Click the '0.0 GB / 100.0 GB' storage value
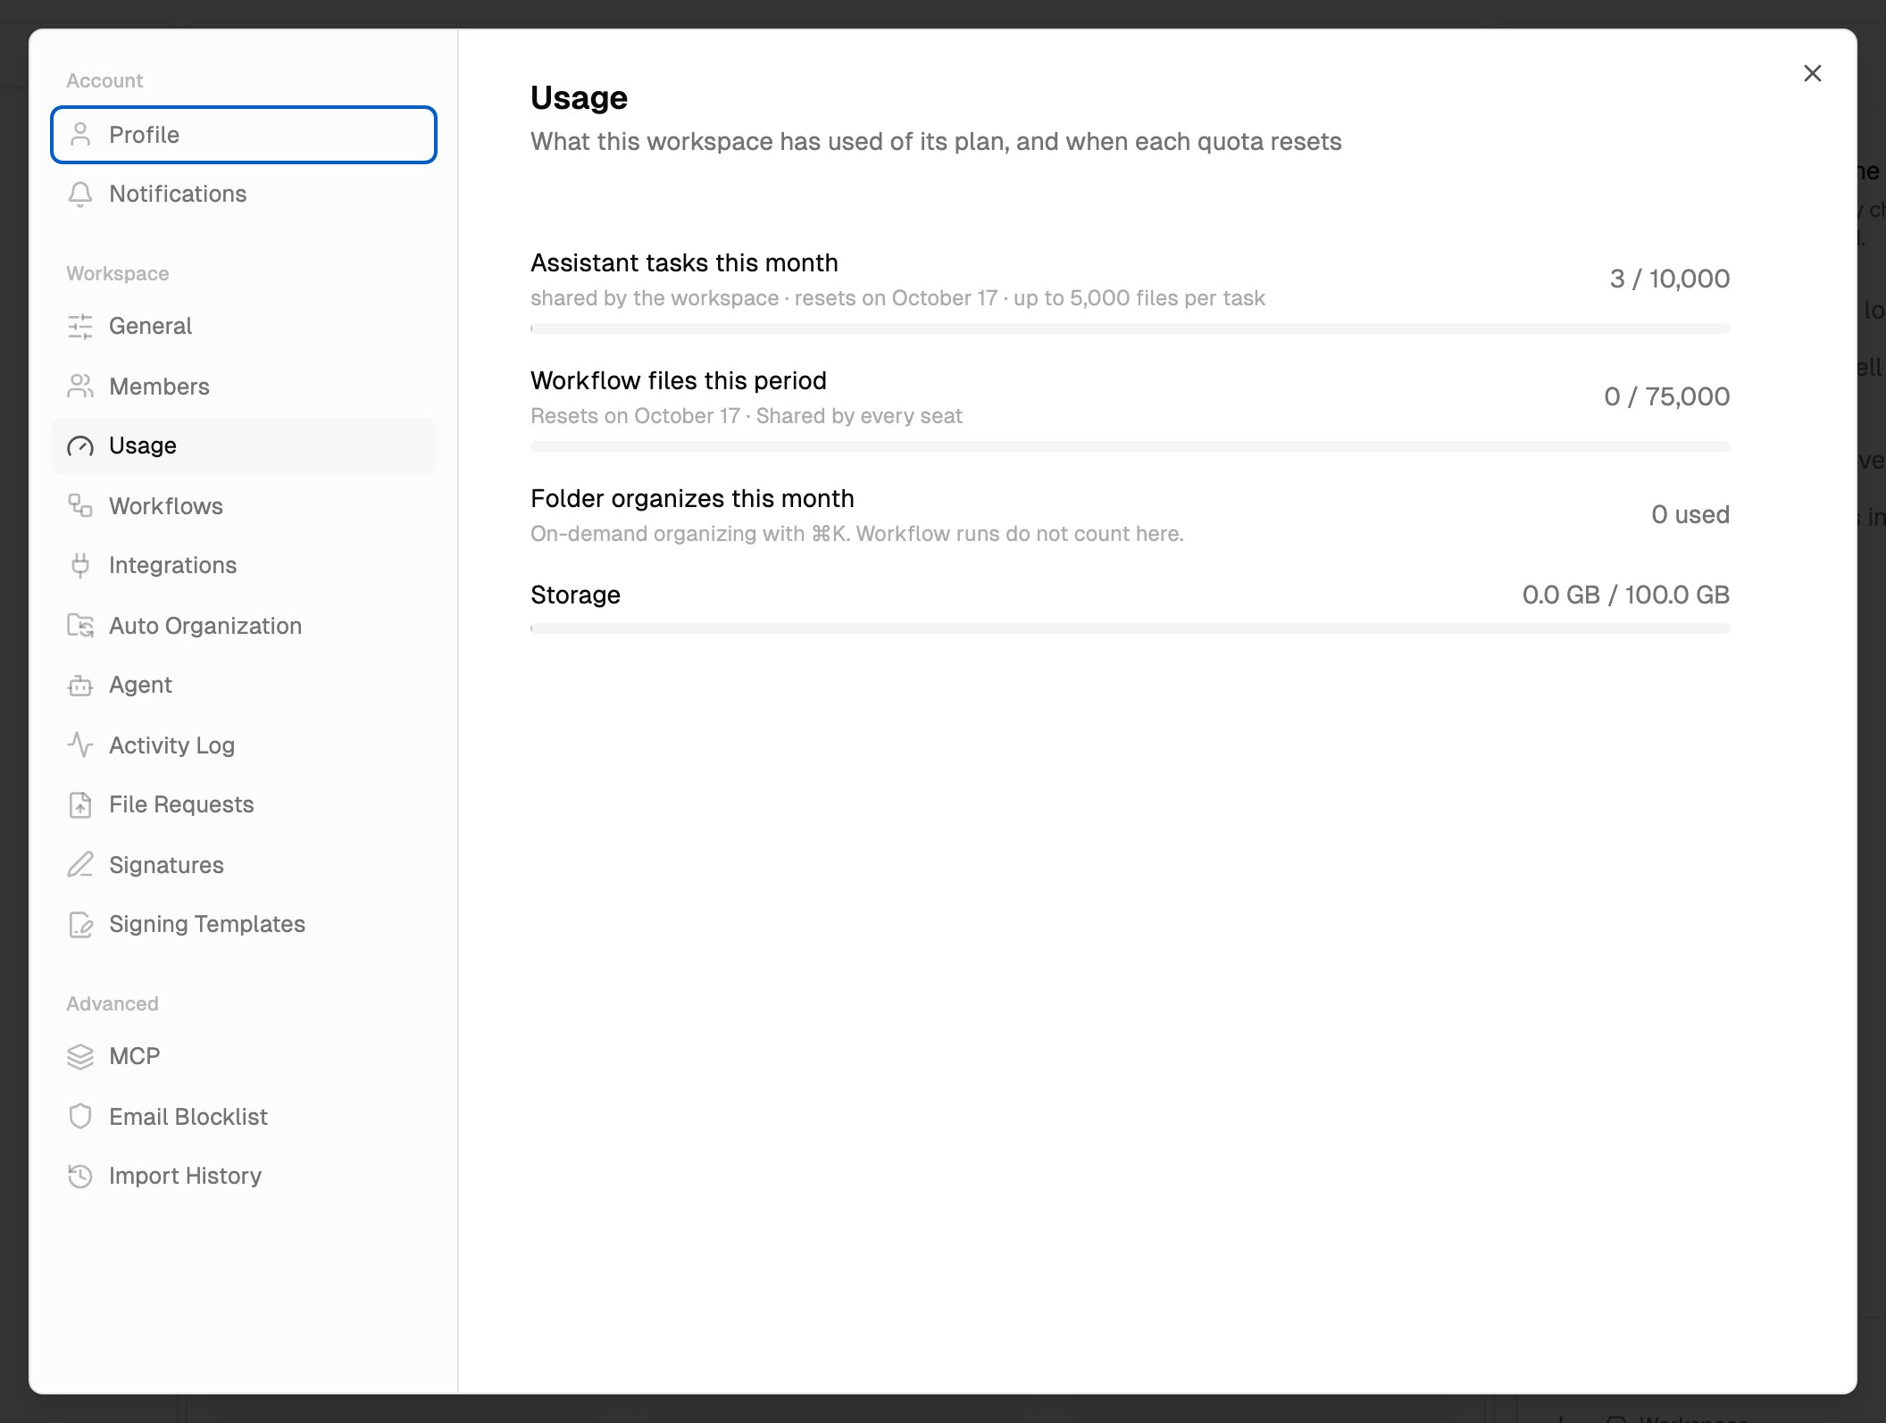Viewport: 1886px width, 1423px height. (x=1625, y=595)
